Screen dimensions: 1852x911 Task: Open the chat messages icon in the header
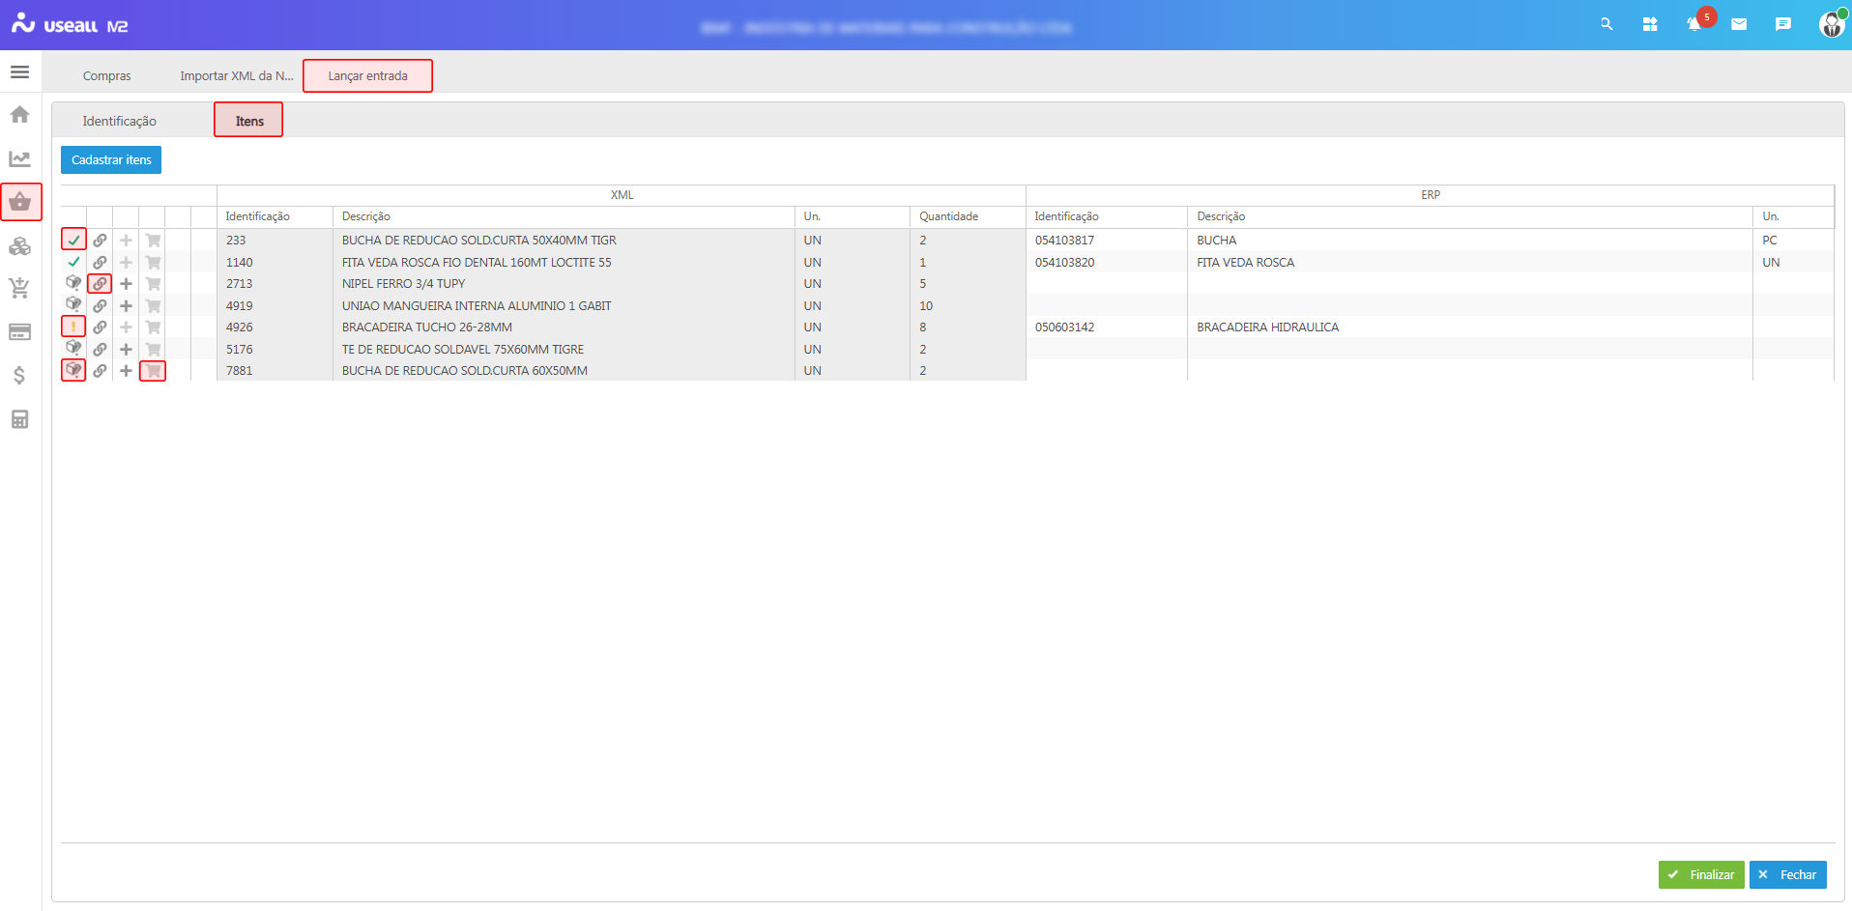coord(1783,24)
